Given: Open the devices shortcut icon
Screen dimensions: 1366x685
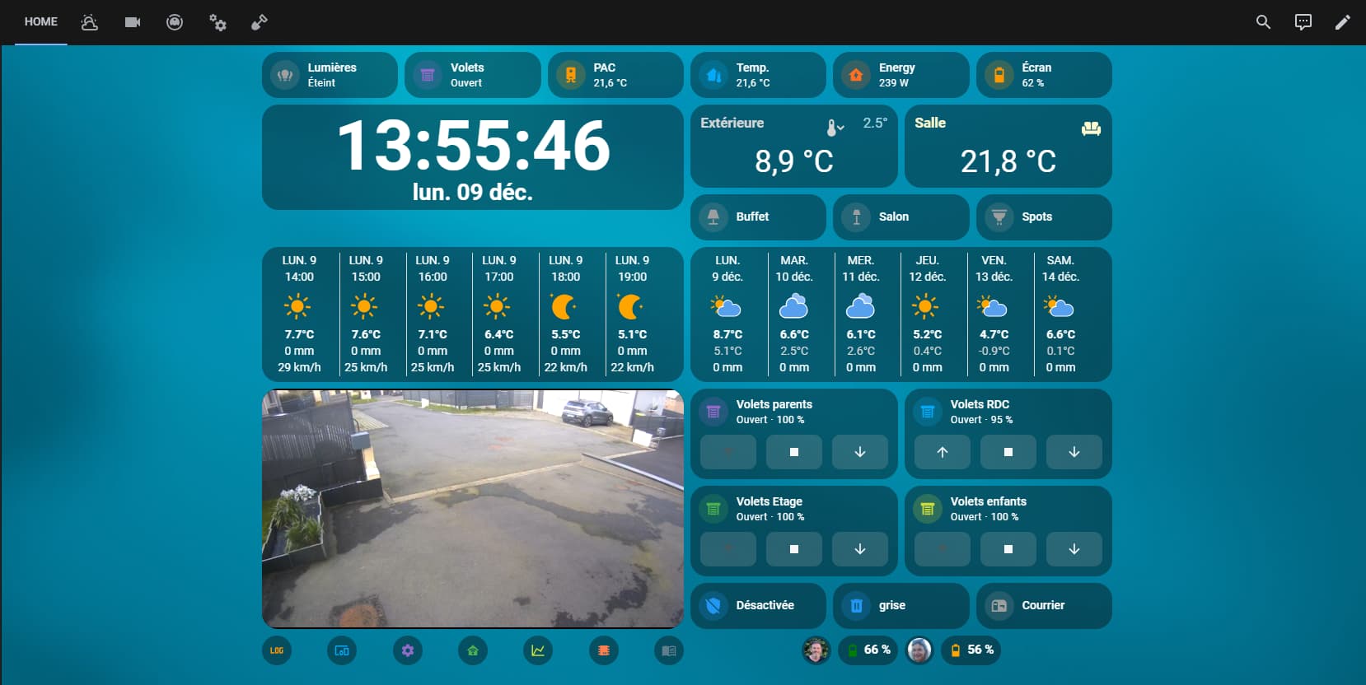Looking at the screenshot, I should (x=342, y=650).
